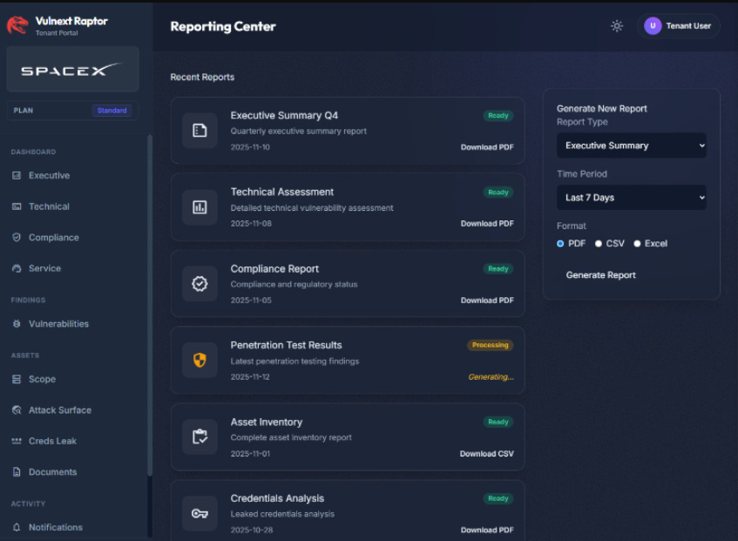Download PDF for Compliance Report

click(x=487, y=301)
